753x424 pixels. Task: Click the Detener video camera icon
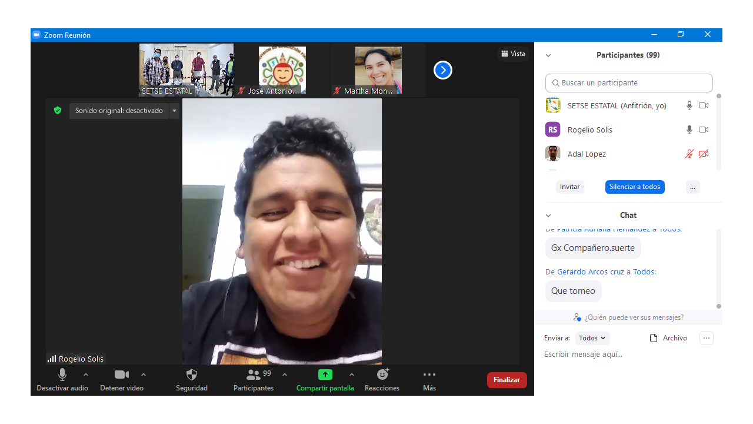coord(122,375)
